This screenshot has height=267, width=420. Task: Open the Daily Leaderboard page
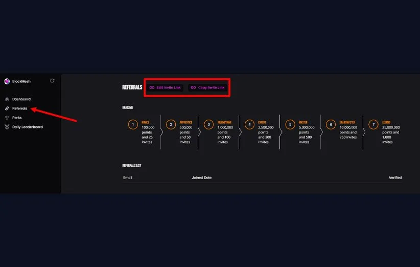[28, 127]
